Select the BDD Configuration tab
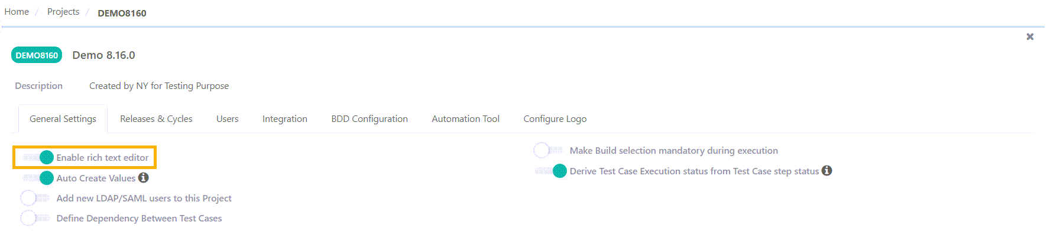 [x=369, y=119]
